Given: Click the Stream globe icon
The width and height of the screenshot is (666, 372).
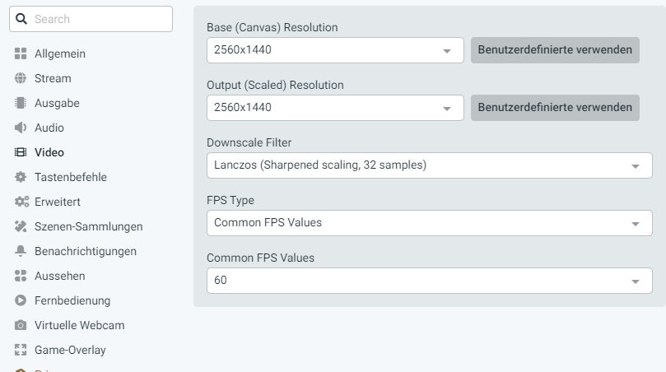Looking at the screenshot, I should pos(21,79).
